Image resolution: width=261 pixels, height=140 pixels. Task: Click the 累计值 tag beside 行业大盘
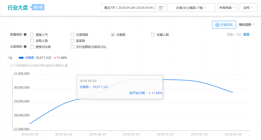point(38,7)
